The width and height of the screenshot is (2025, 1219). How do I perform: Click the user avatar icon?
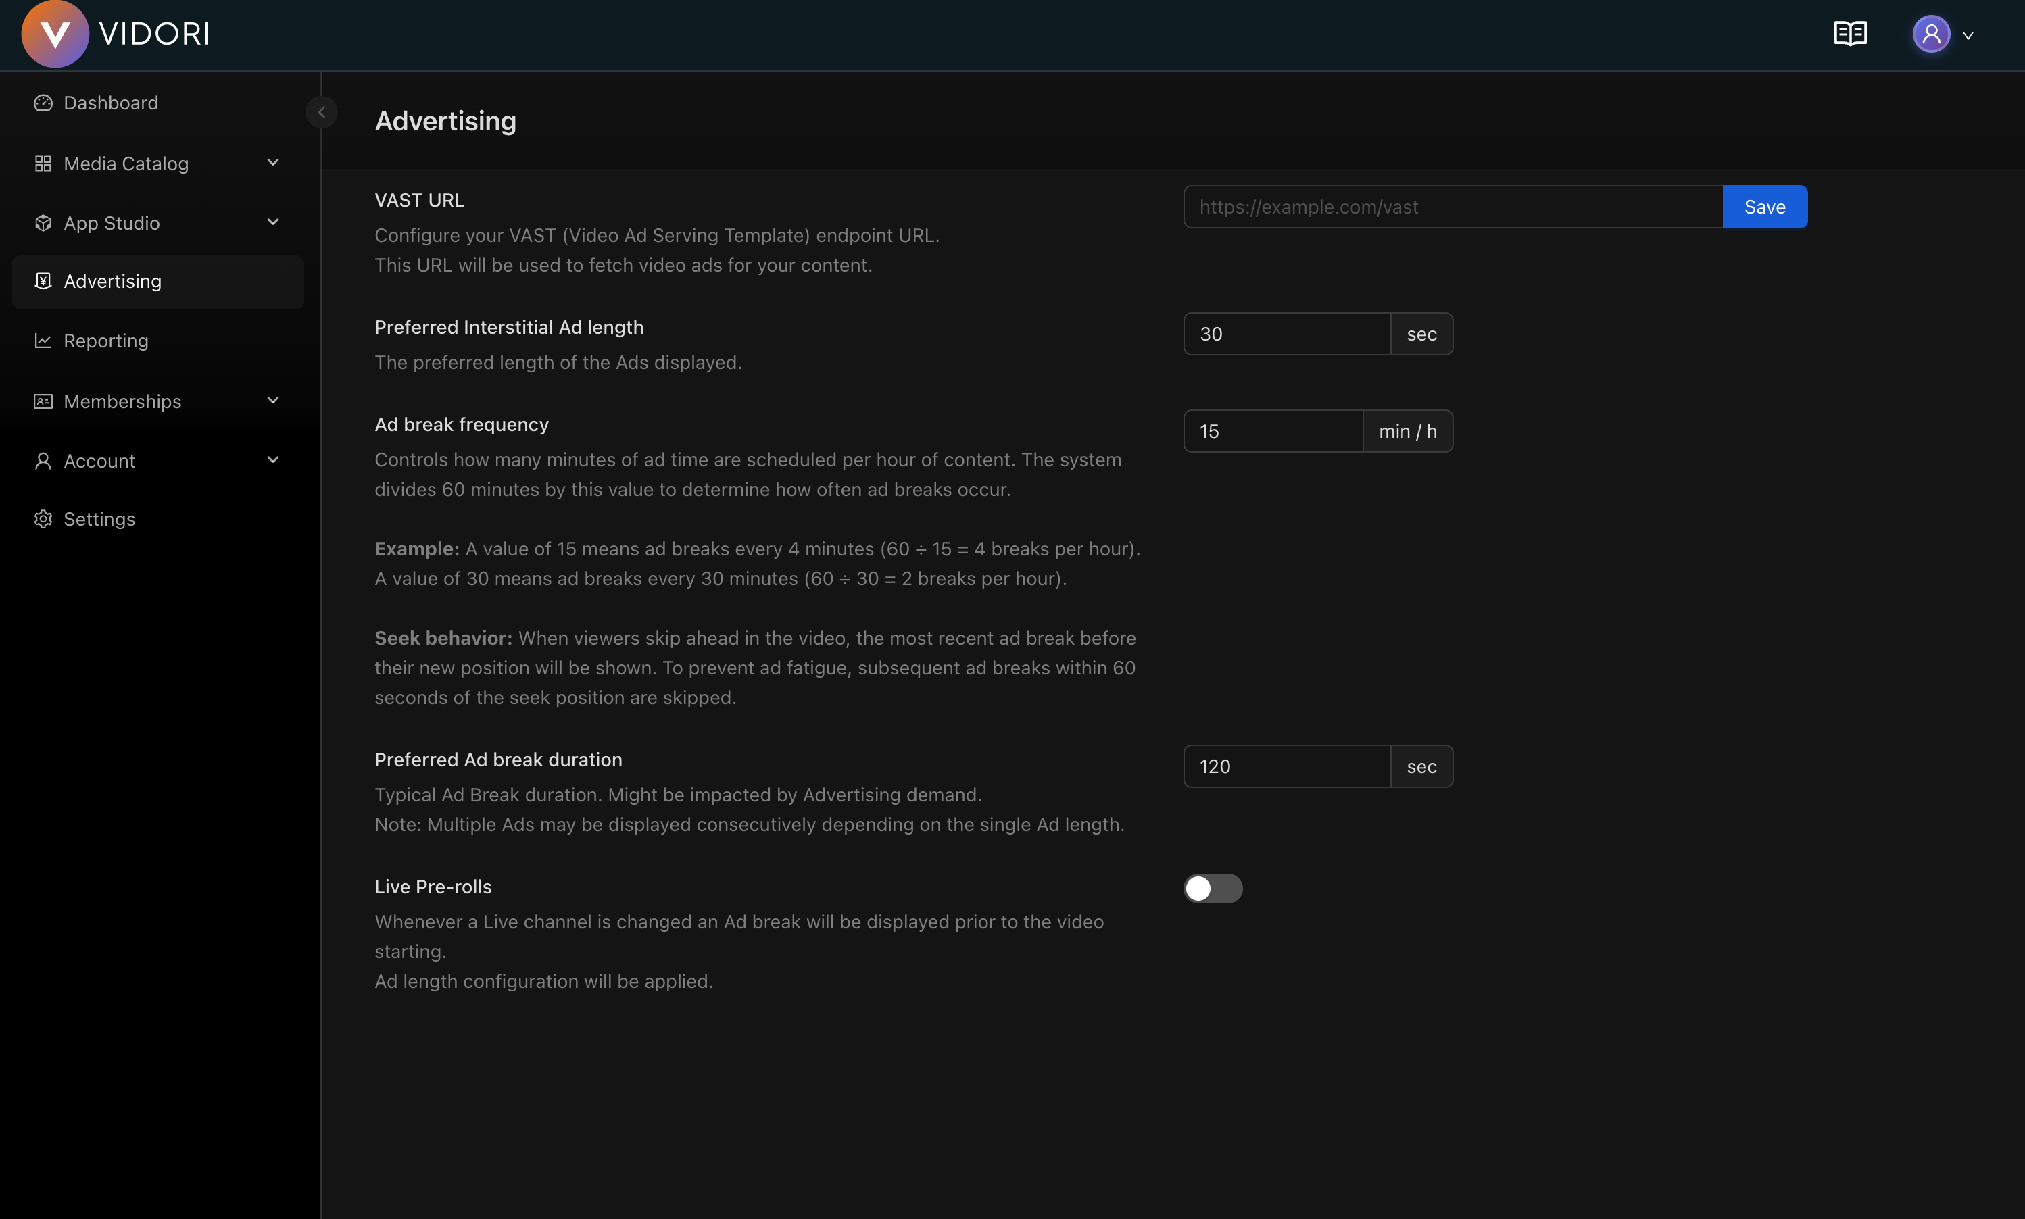tap(1930, 34)
